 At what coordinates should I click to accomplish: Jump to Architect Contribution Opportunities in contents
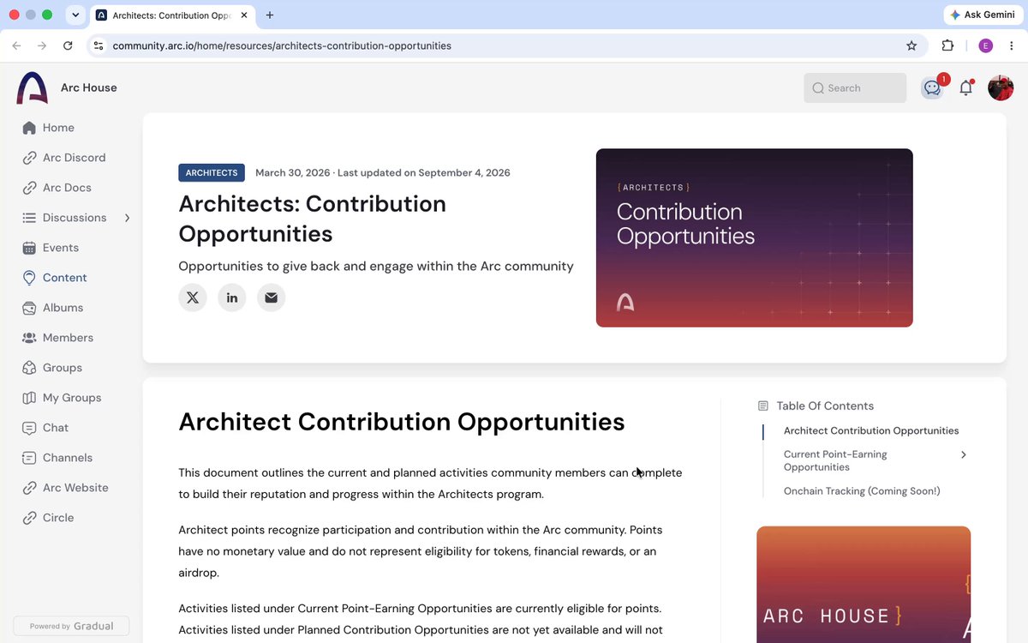[871, 430]
